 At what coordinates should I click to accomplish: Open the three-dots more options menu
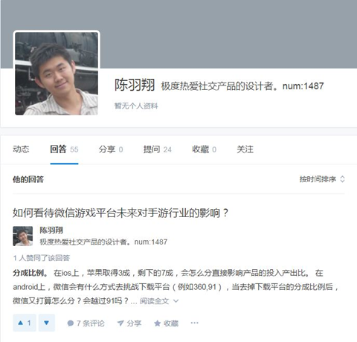point(194,323)
